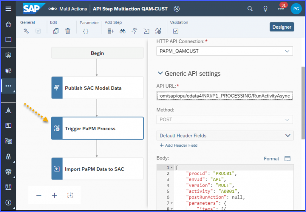306x212 pixels.
Task: Open Files folder in the sidebar
Action: (x=8, y=39)
